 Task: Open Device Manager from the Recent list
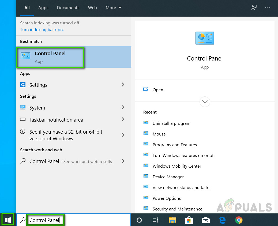(168, 177)
